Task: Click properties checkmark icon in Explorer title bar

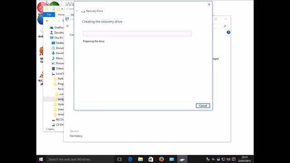Action: tap(53, 9)
